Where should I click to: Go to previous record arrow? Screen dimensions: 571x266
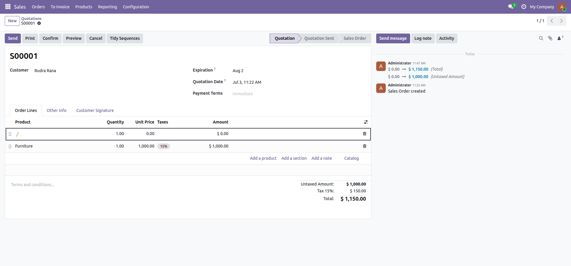pyautogui.click(x=552, y=21)
